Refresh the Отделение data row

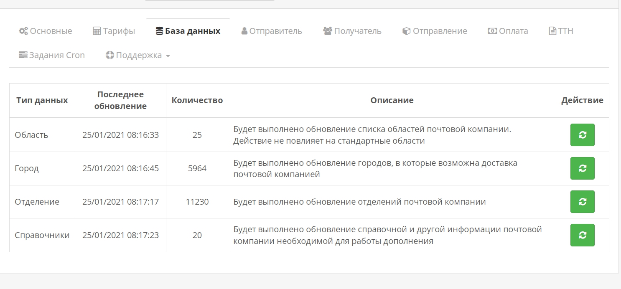[x=582, y=202]
